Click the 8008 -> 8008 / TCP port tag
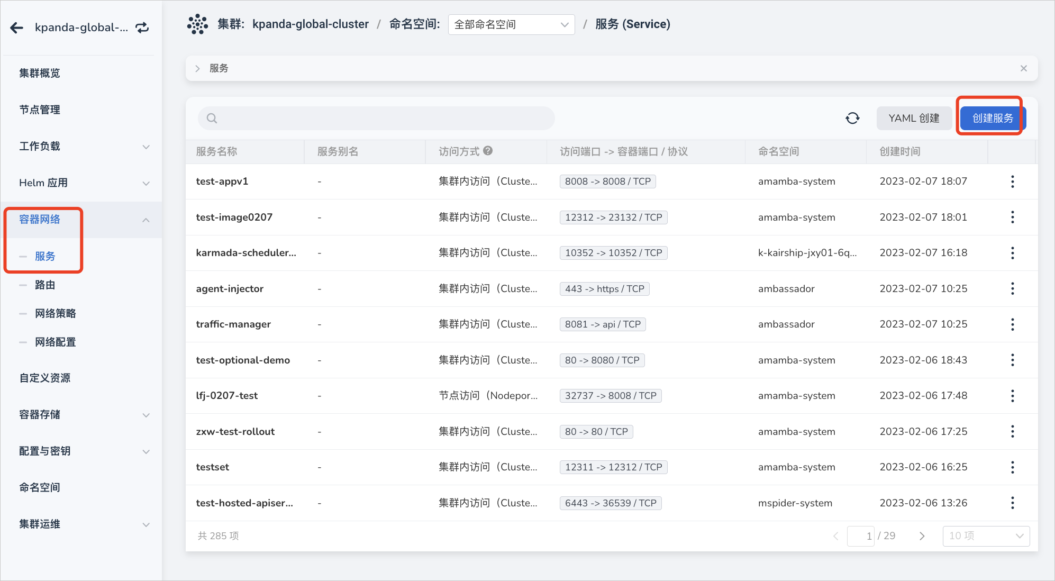The image size is (1055, 581). pyautogui.click(x=608, y=181)
